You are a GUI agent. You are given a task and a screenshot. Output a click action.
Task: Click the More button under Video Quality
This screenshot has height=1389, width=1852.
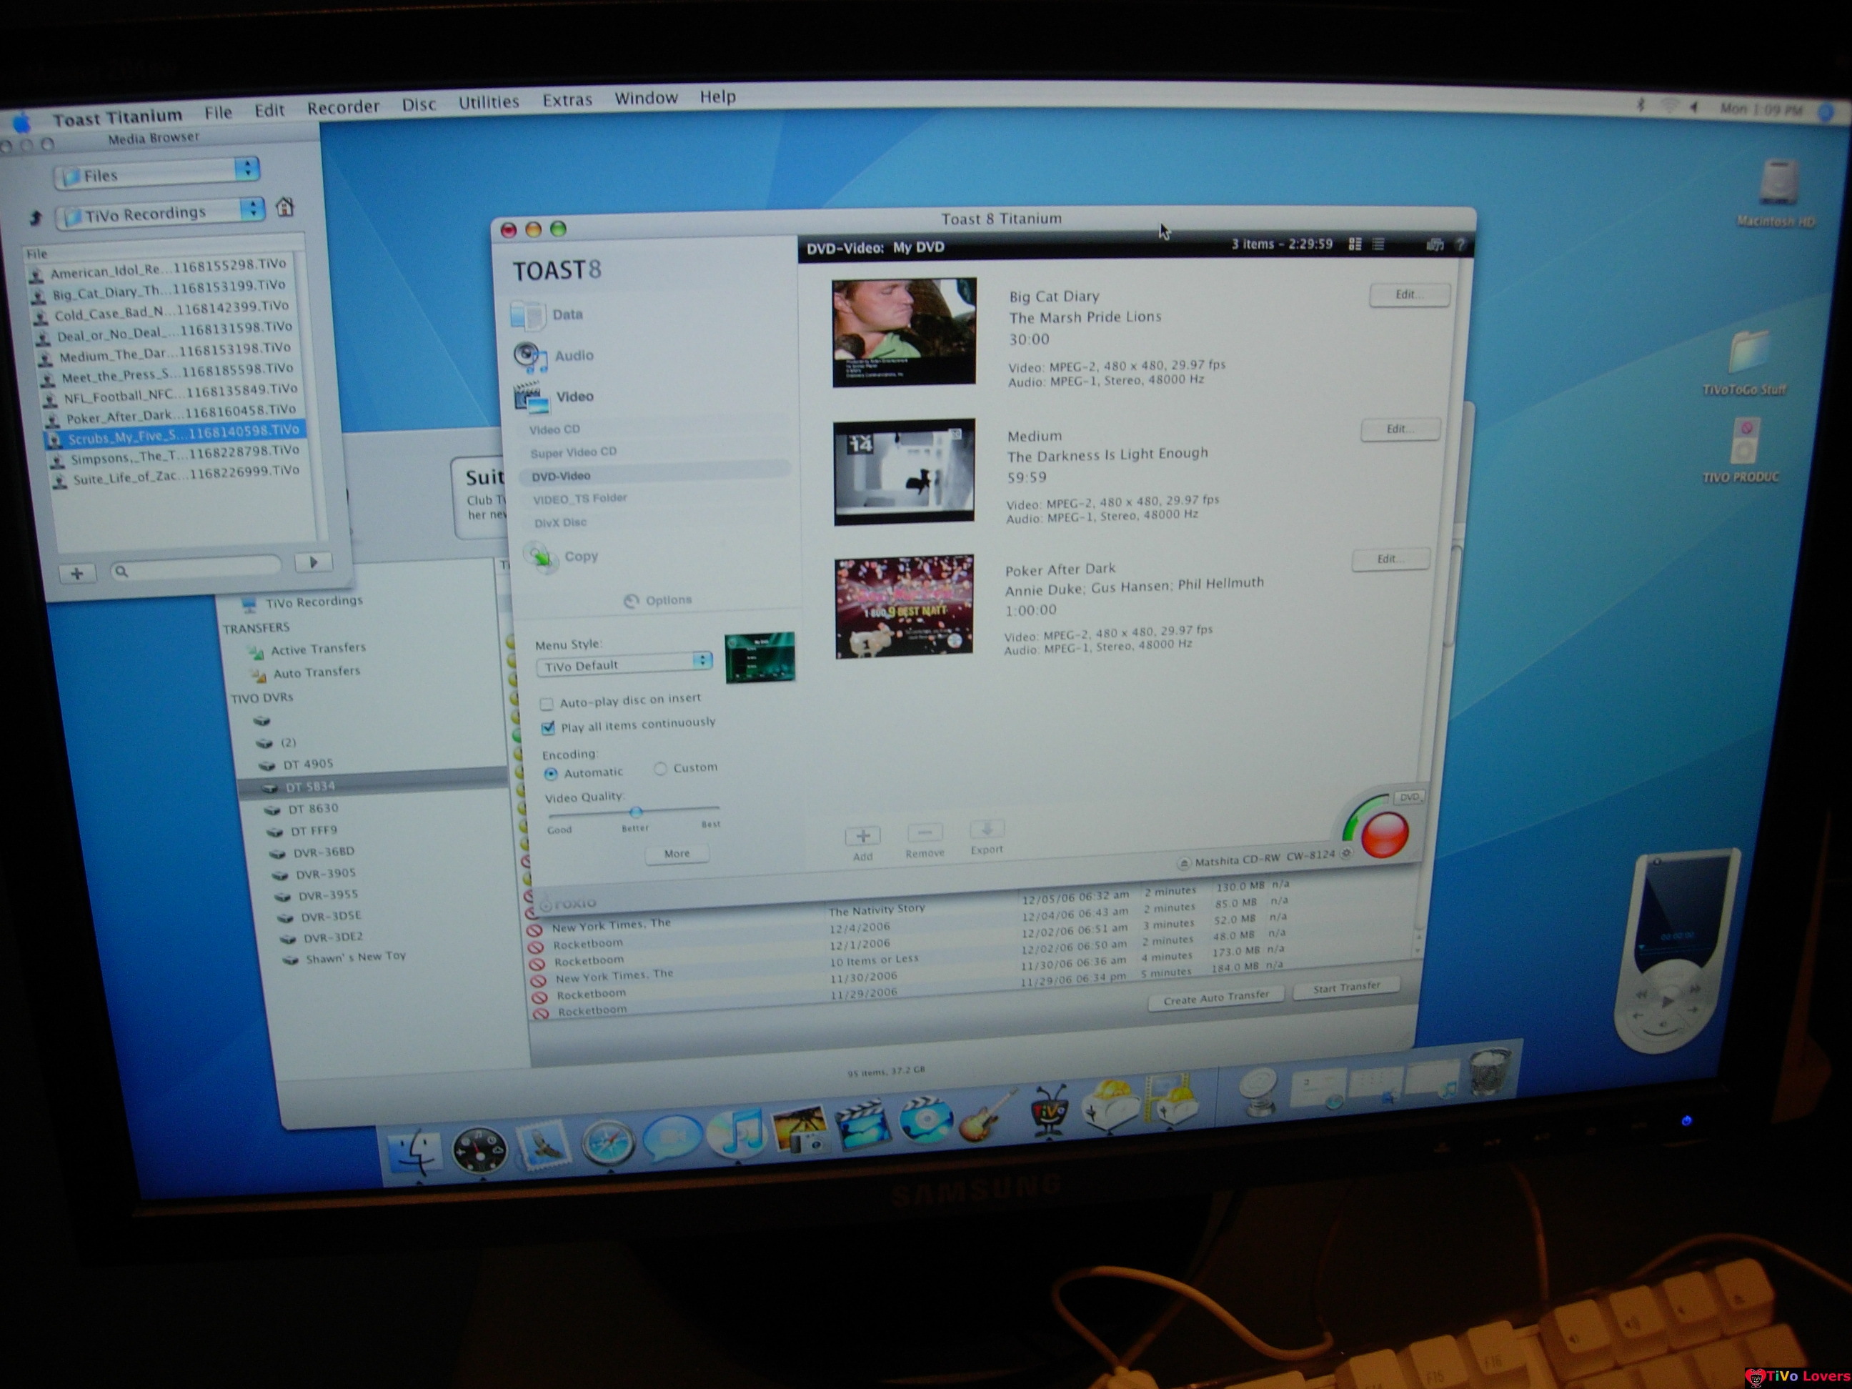[x=677, y=853]
